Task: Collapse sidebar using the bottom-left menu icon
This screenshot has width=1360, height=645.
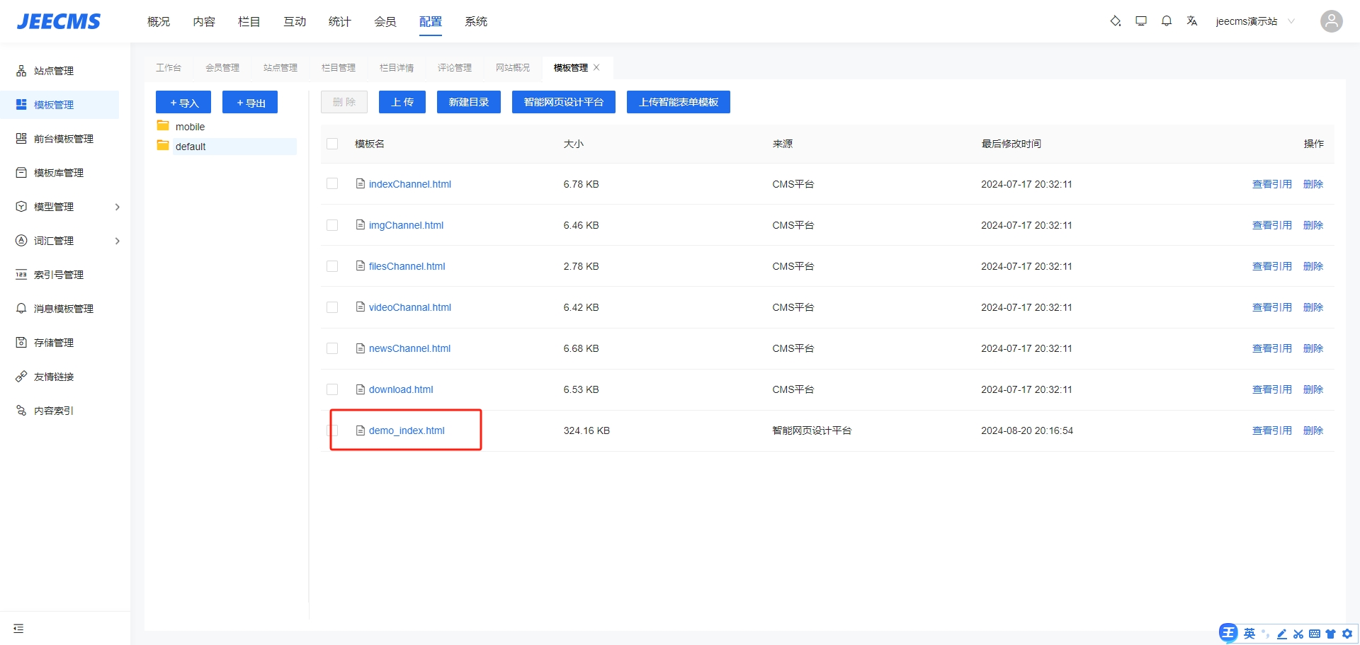Action: 18,628
